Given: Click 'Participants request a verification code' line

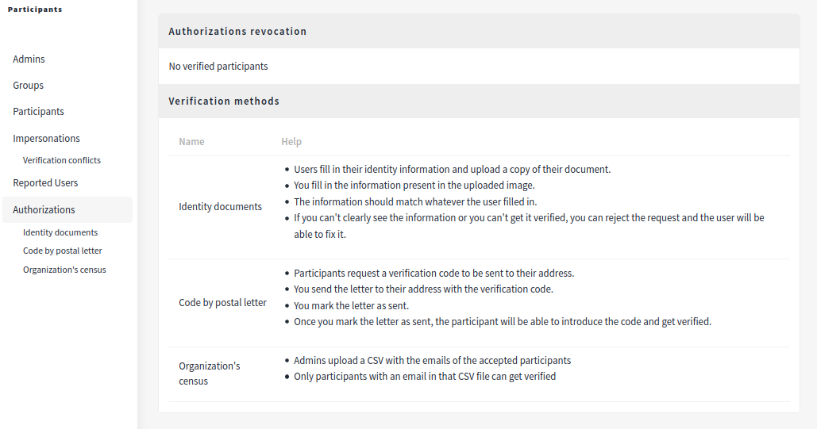Looking at the screenshot, I should pos(434,274).
